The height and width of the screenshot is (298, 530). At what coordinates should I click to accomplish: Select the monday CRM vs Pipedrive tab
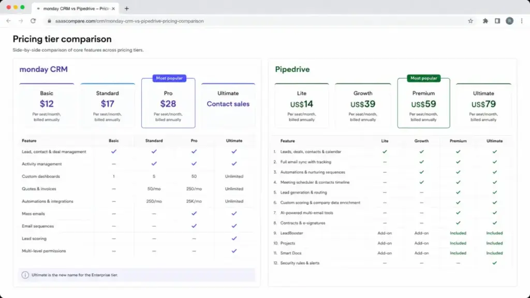pyautogui.click(x=75, y=8)
